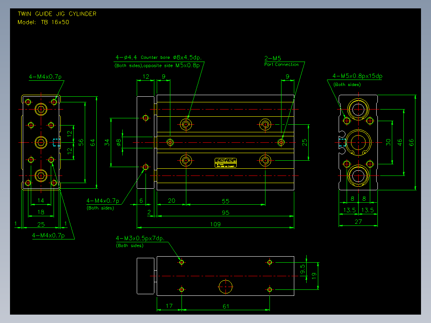Select the 'opposite side M5x0.8p' note line
The width and height of the screenshot is (431, 323).
[x=172, y=66]
